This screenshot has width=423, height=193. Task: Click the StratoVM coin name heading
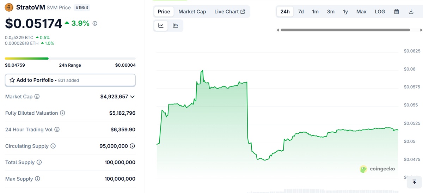pyautogui.click(x=31, y=7)
